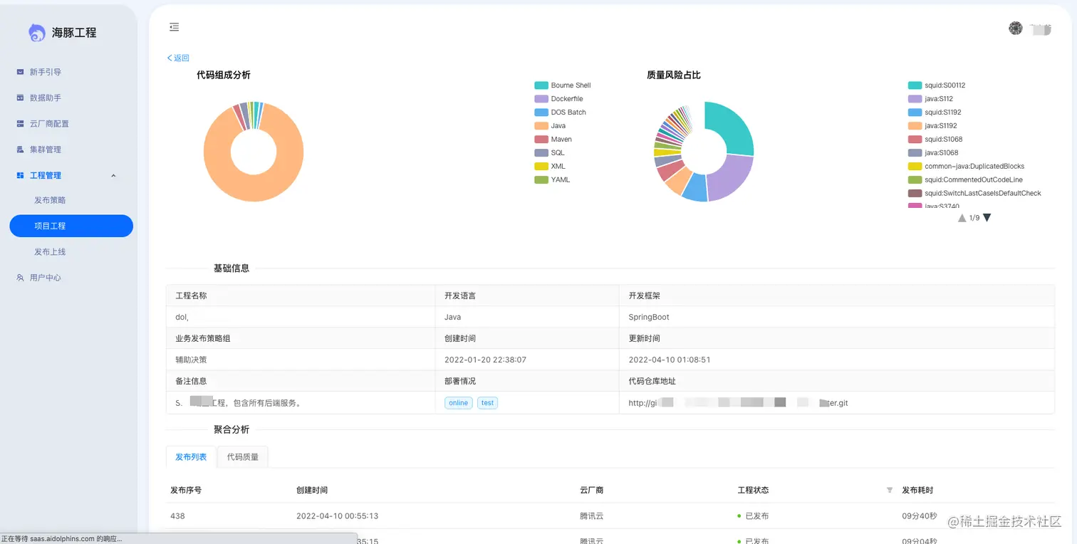
Task: Hide DOS Batch series via legend
Action: click(x=561, y=113)
